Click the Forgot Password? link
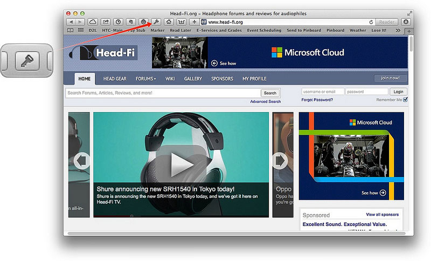This screenshot has height=261, width=431. point(317,100)
